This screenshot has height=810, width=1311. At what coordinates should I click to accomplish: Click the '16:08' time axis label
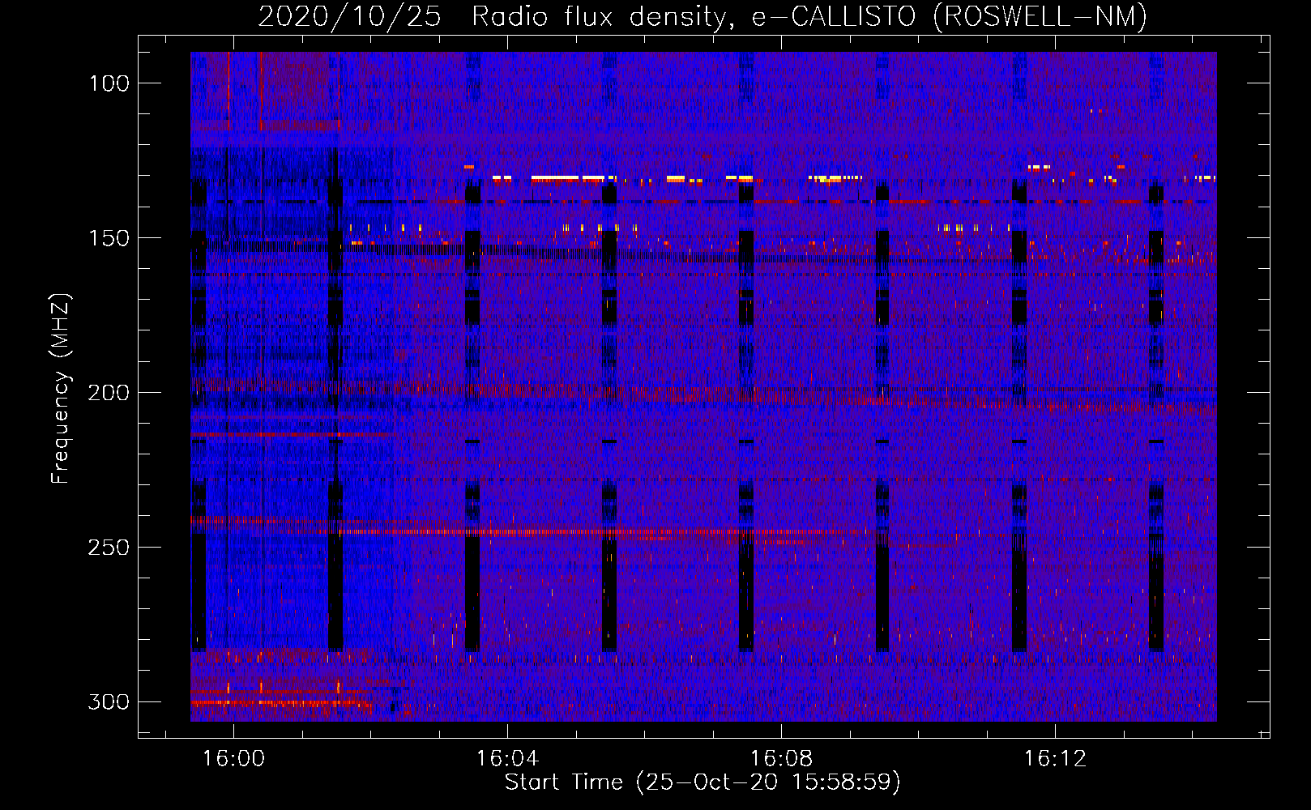tap(781, 759)
